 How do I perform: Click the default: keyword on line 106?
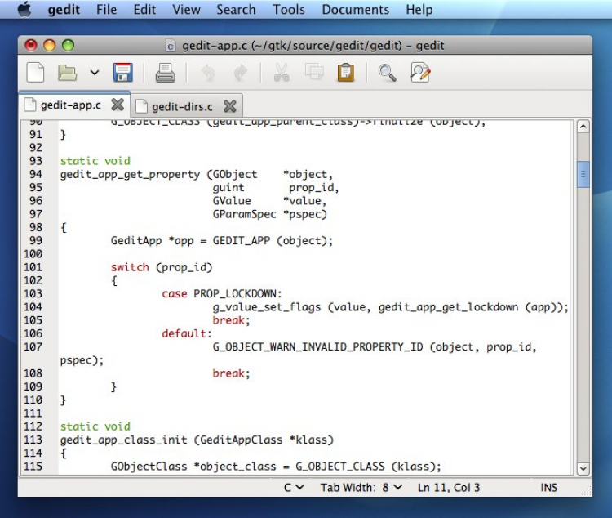pyautogui.click(x=187, y=333)
